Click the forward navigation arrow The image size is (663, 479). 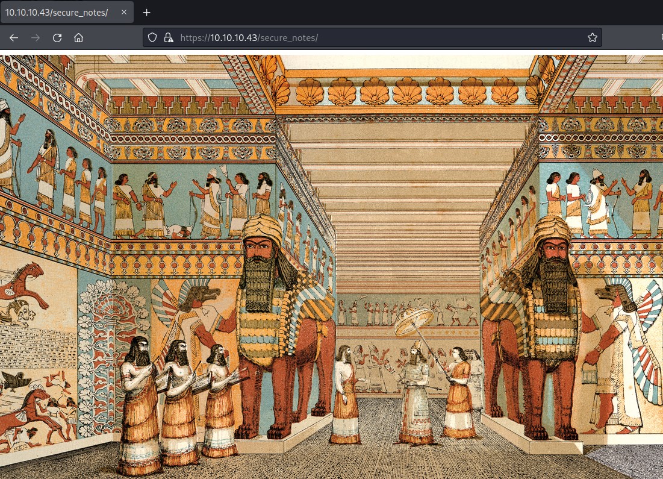click(36, 37)
